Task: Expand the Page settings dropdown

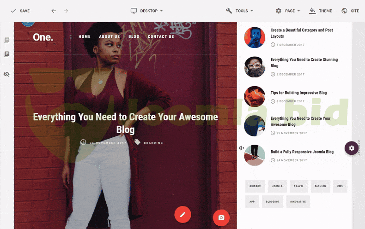Action: point(288,11)
